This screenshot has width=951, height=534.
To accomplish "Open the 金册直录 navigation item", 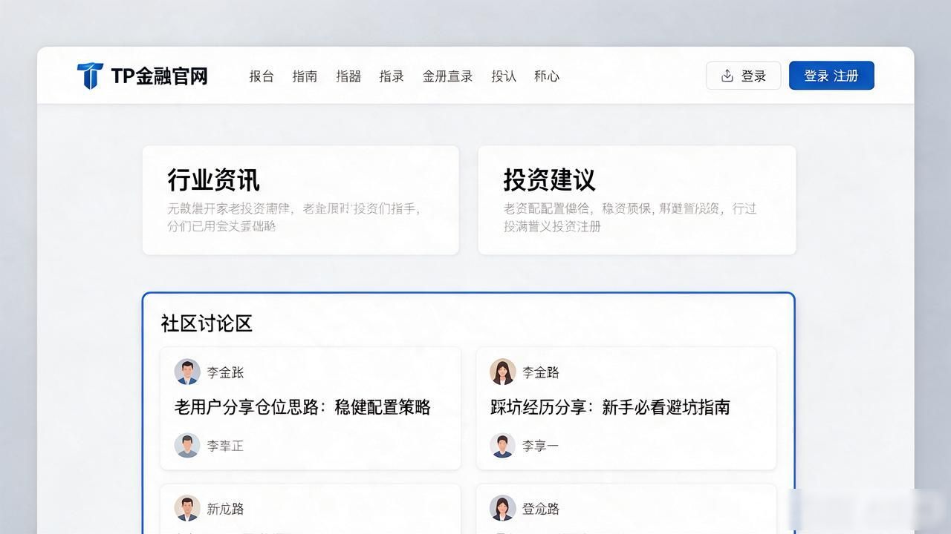I will tap(448, 76).
